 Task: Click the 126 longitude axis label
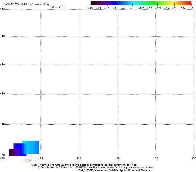click(79, 159)
